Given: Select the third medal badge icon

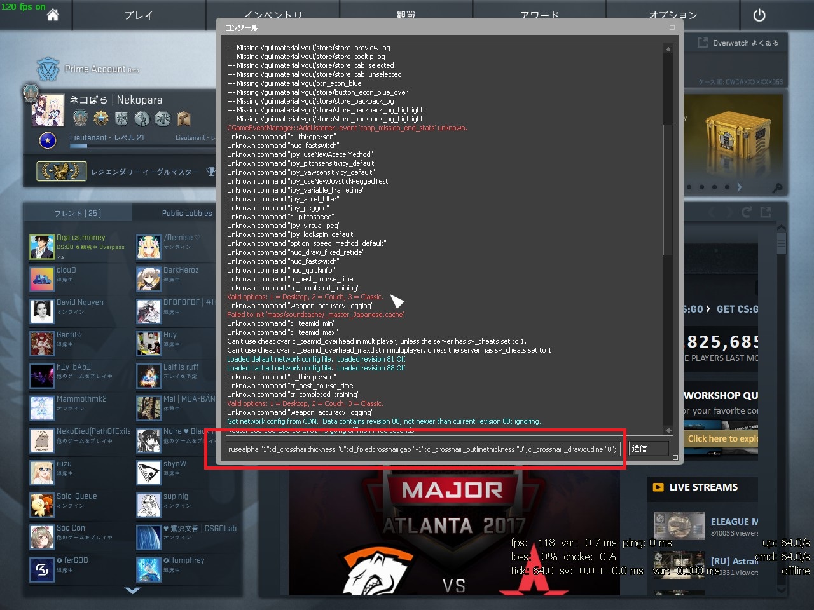Looking at the screenshot, I should tap(121, 118).
